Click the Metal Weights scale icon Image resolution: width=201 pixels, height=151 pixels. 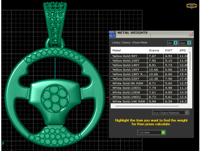112,34
